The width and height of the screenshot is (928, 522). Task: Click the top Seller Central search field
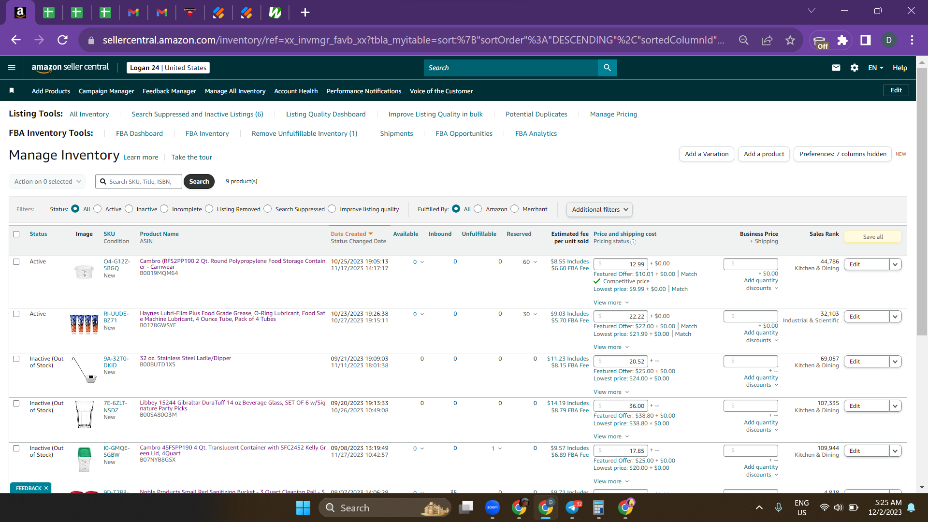(511, 68)
